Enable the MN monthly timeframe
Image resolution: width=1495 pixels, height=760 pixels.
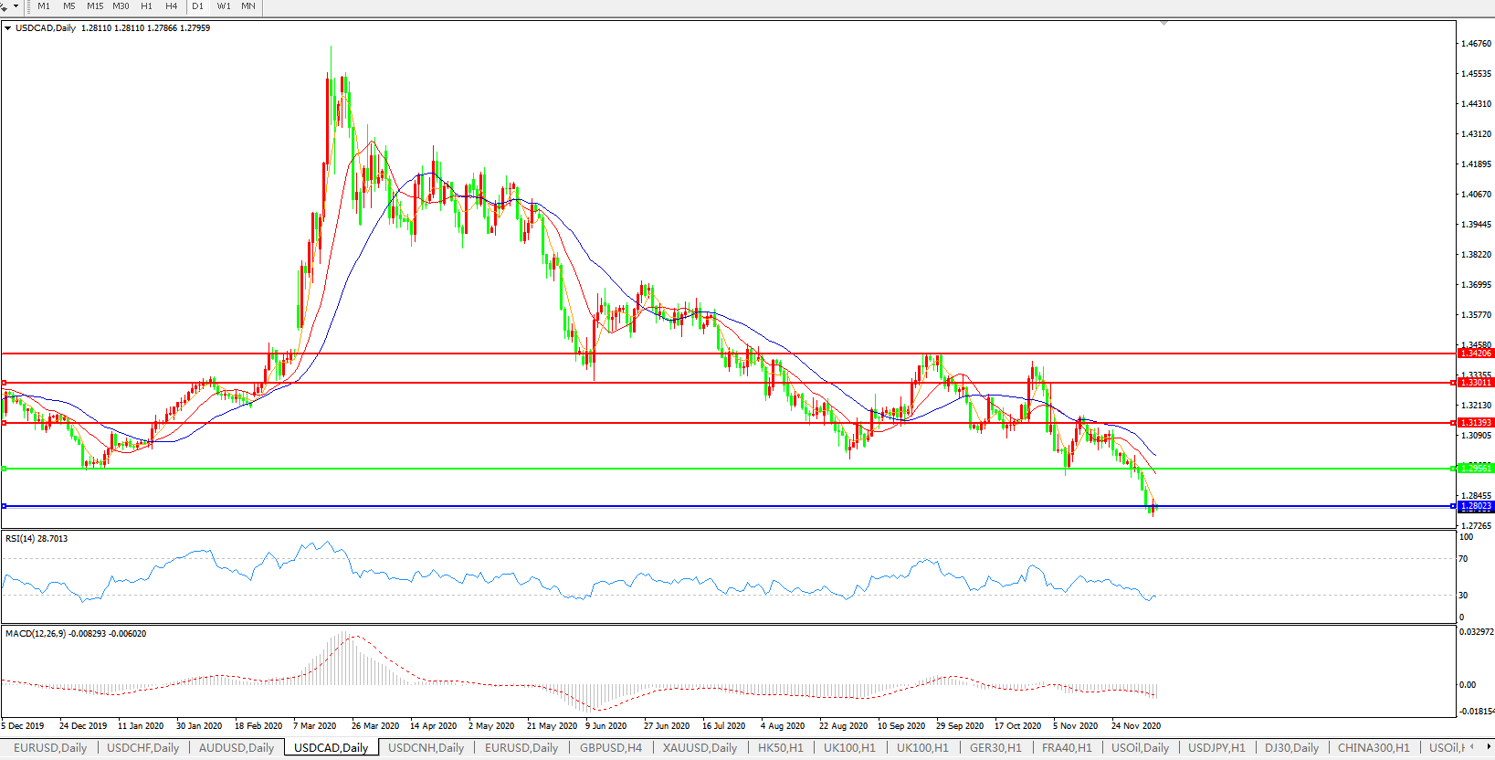click(x=248, y=6)
